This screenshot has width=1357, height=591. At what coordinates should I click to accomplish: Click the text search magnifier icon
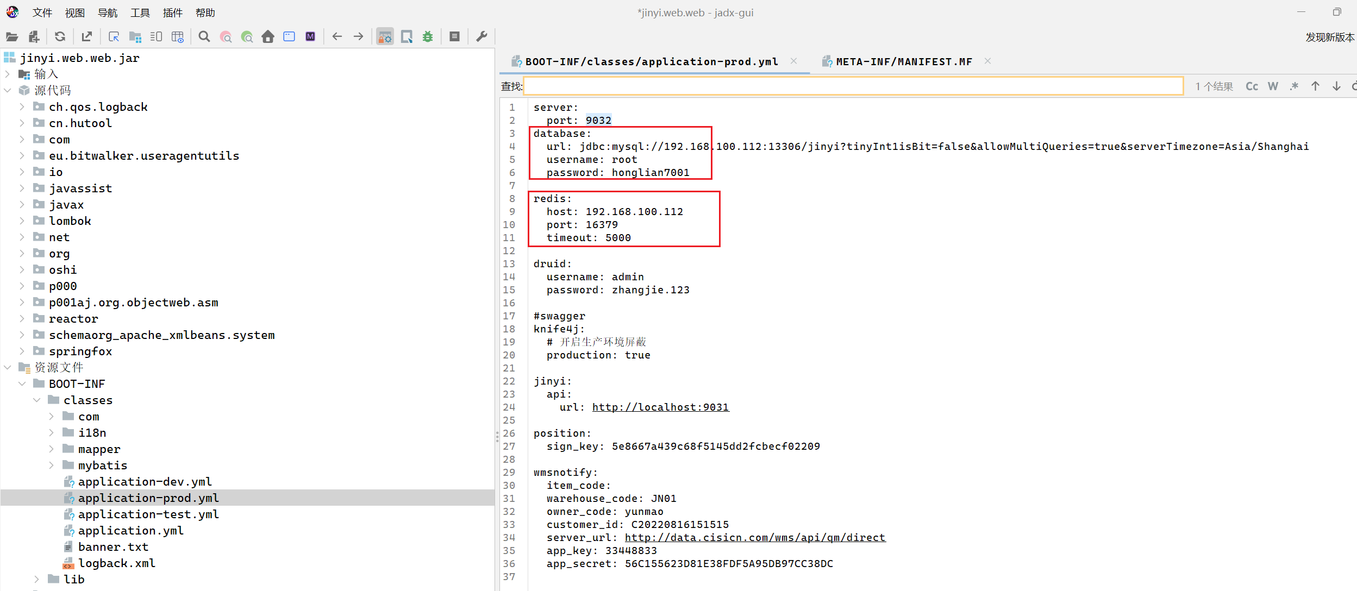[204, 37]
